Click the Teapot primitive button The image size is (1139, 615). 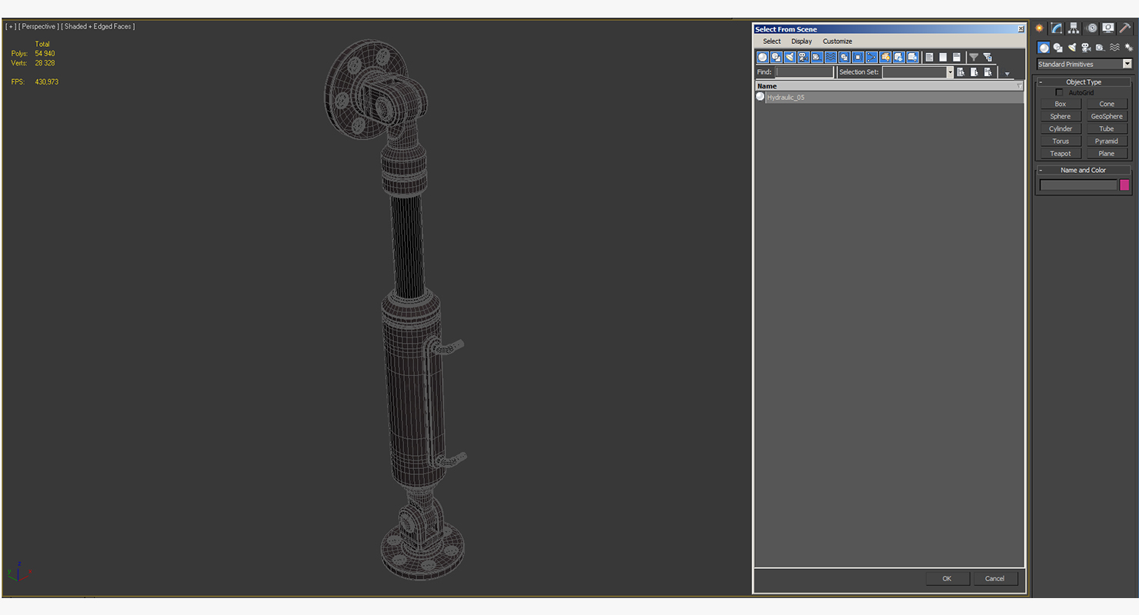(x=1061, y=153)
